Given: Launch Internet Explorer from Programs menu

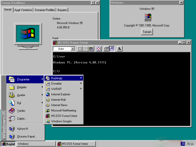Looking at the screenshot, I should click(64, 94).
